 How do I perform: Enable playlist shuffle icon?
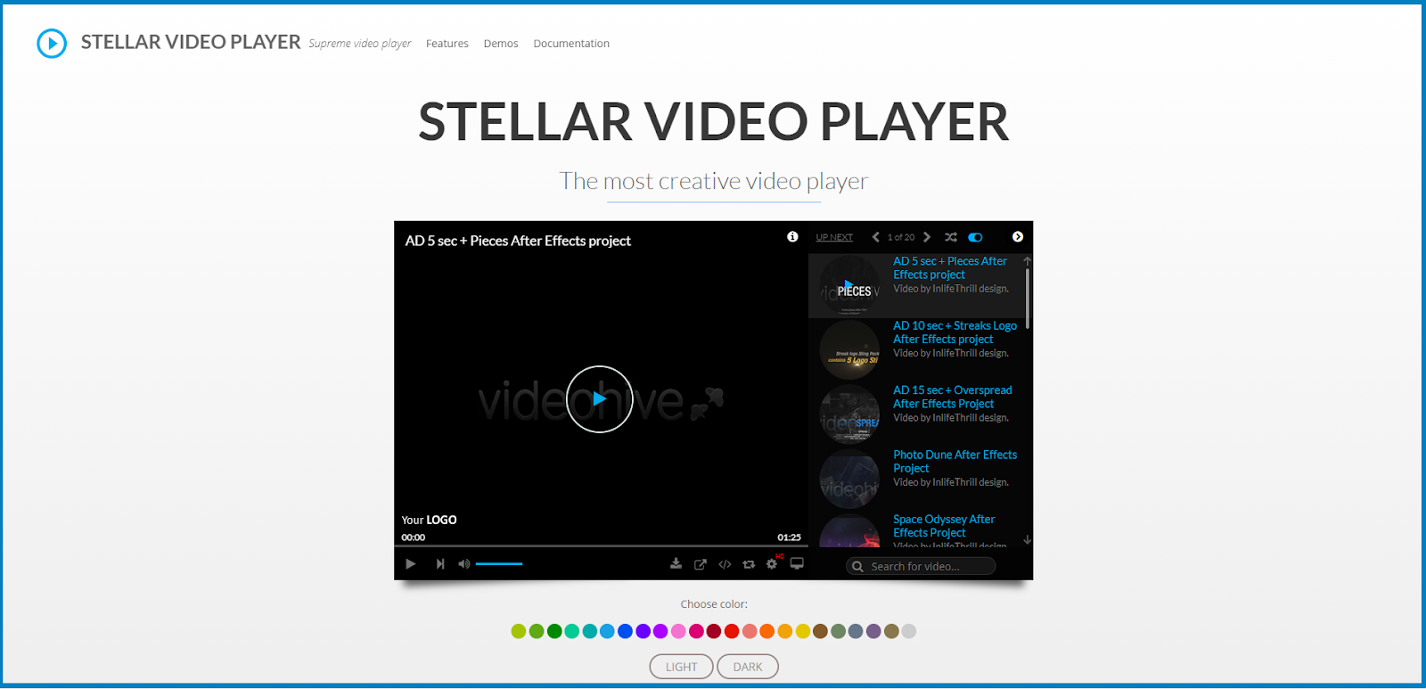click(951, 237)
